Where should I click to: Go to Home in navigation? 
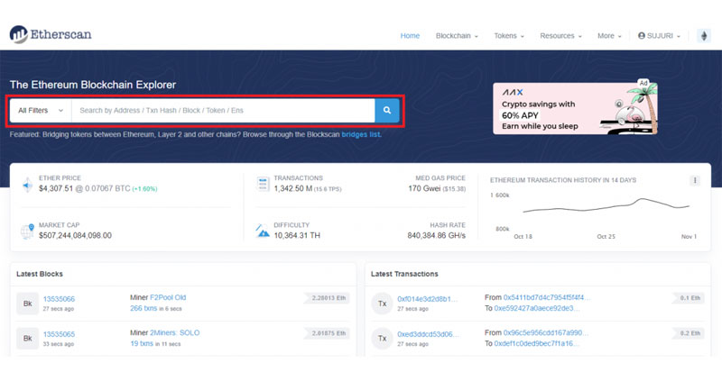(410, 36)
